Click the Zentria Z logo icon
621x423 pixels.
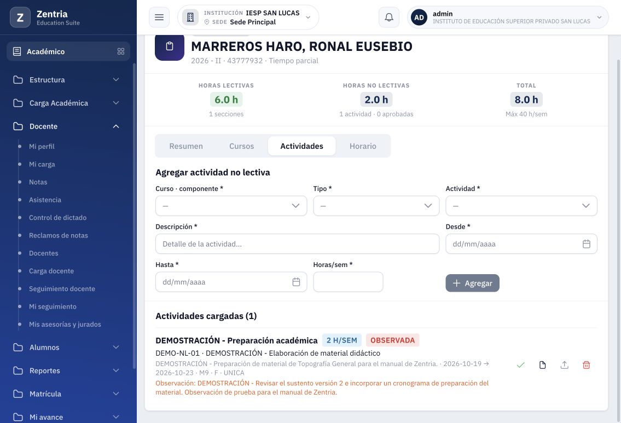tap(20, 18)
